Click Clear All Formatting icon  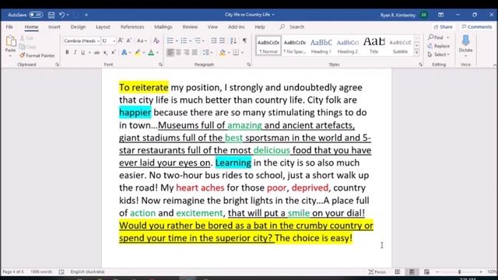(x=156, y=40)
